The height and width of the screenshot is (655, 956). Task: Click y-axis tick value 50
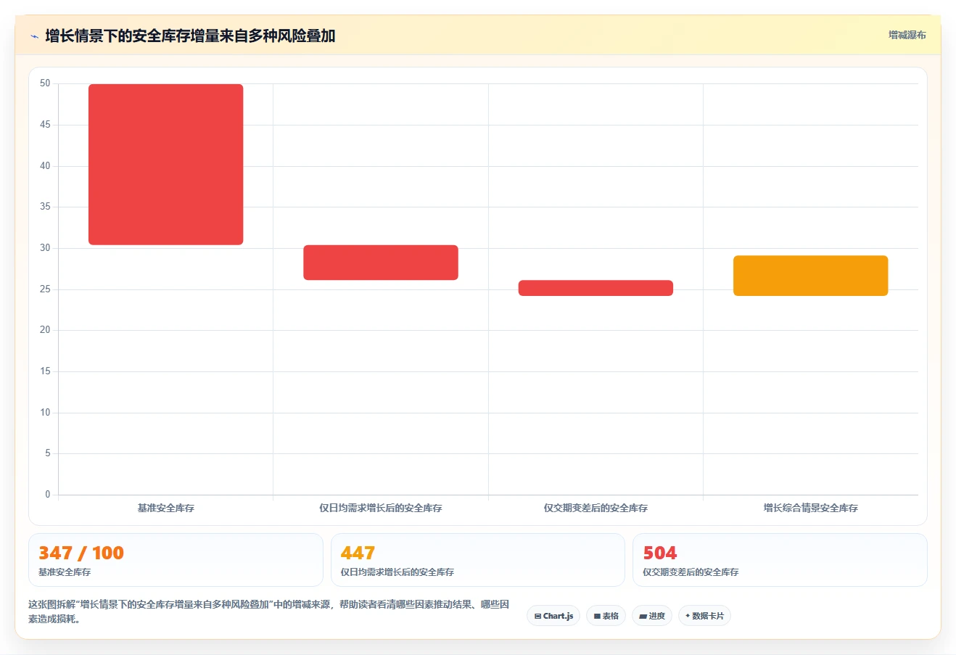point(45,83)
